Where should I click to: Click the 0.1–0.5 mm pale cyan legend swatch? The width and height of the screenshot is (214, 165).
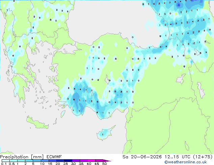6,161
